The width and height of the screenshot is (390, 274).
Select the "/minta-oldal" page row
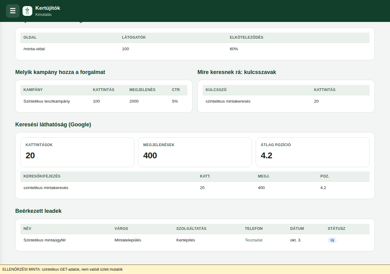click(x=195, y=49)
